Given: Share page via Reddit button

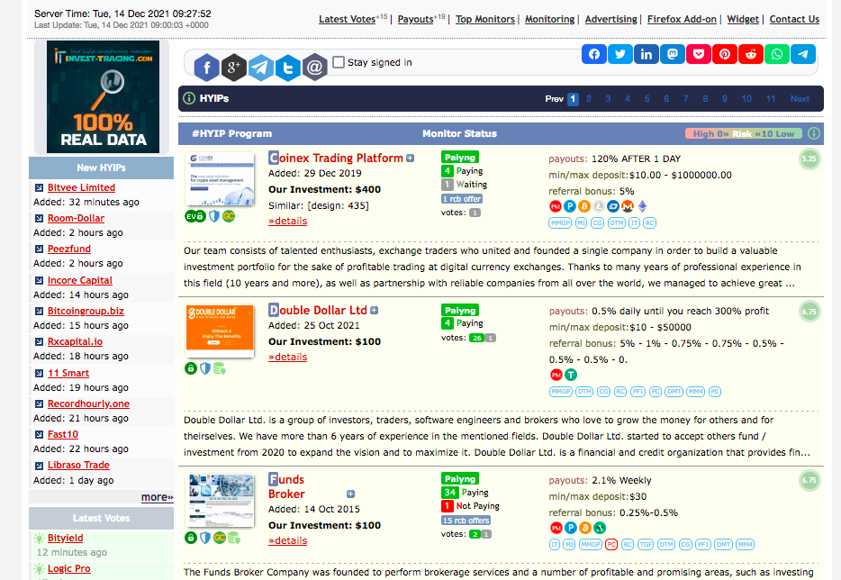Looking at the screenshot, I should (x=751, y=54).
